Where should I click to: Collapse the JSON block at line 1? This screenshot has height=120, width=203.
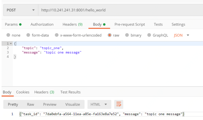[x=11, y=44]
